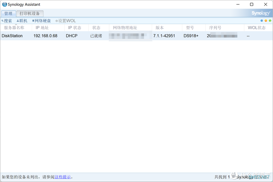
Task: Click the DHCP status cell
Action: (72, 36)
